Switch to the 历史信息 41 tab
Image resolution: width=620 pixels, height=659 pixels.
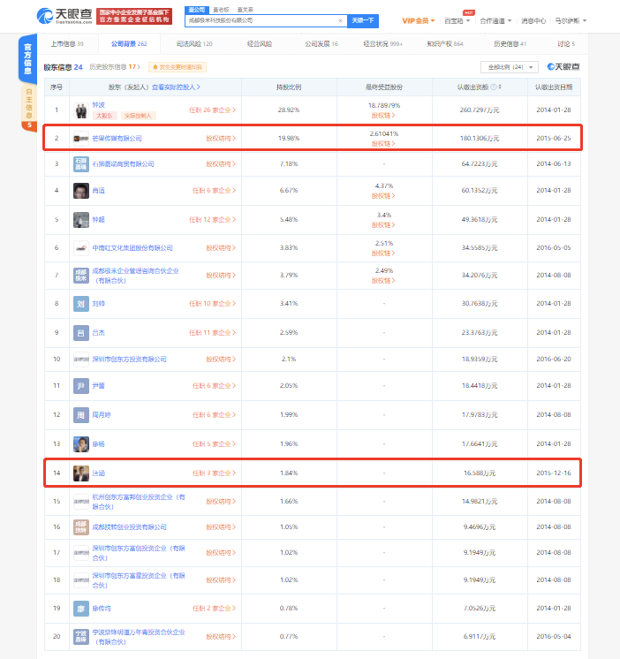(x=510, y=43)
